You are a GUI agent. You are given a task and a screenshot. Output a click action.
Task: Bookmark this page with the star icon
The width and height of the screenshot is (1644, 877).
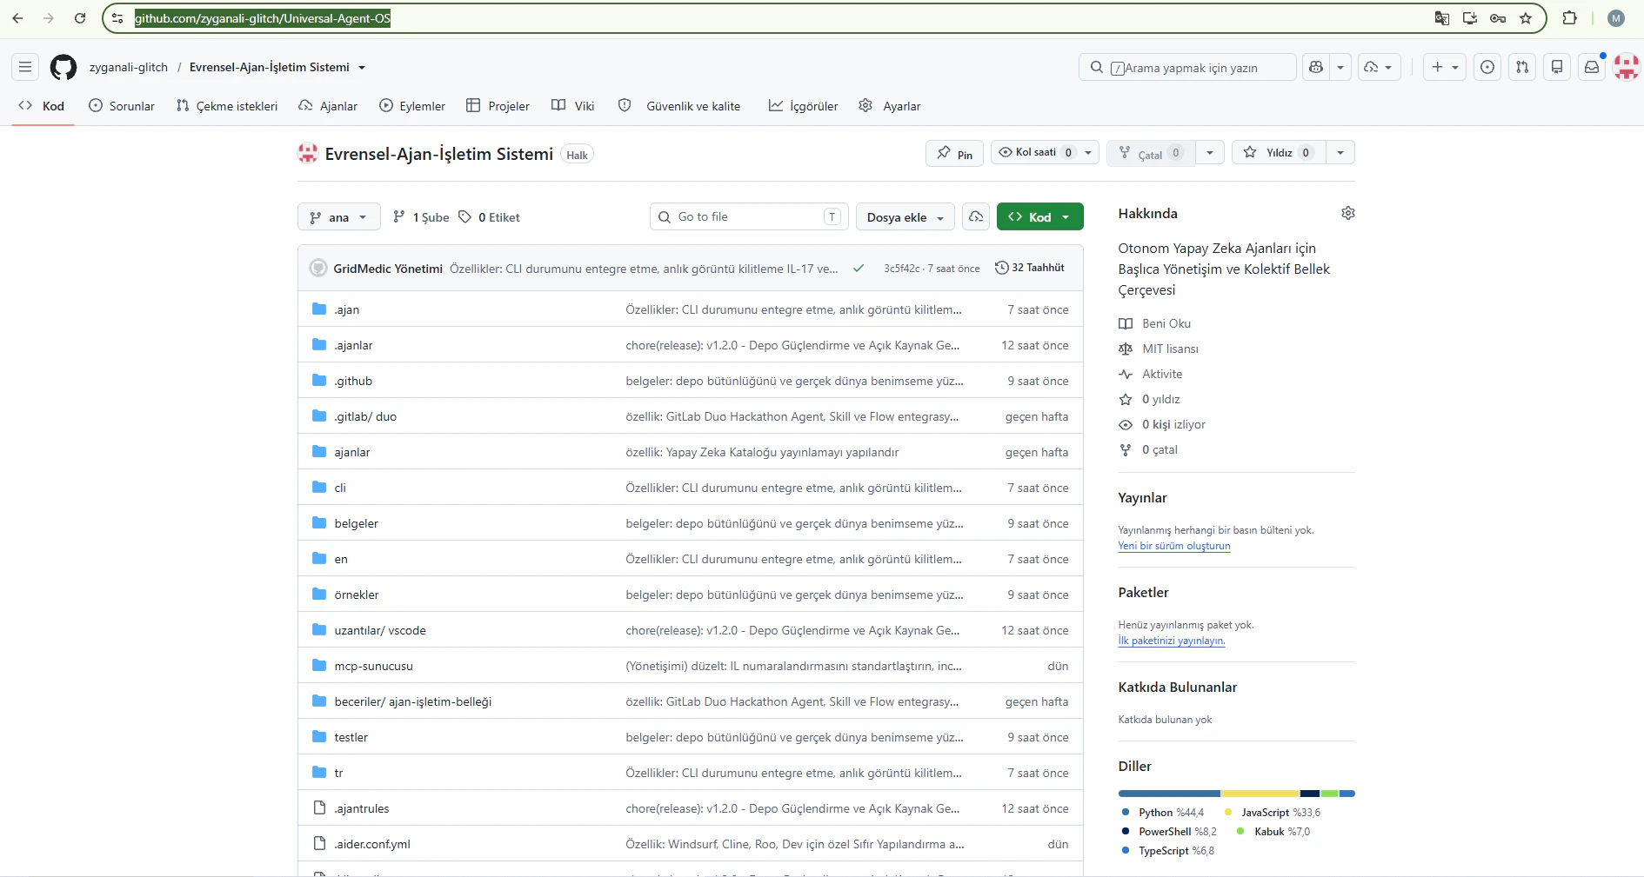pyautogui.click(x=1525, y=18)
